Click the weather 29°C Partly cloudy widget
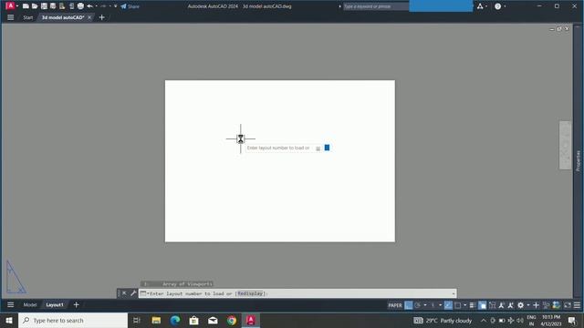Screen dimensions: 584x328 443,320
